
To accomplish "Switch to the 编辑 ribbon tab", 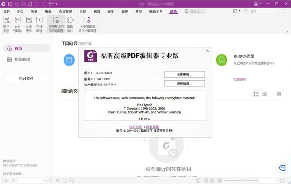I will click(x=48, y=11).
